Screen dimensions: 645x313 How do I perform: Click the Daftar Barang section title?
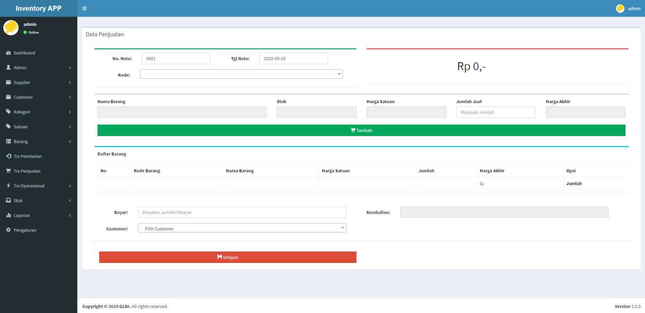112,154
